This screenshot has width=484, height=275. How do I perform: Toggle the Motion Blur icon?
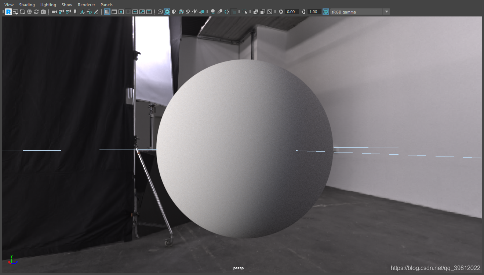coord(220,12)
